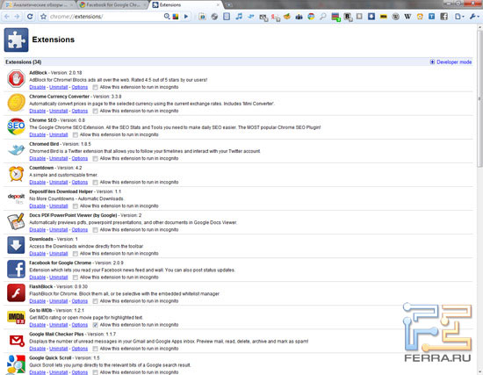Click the magnifying glass extension in toolbar

323,17
